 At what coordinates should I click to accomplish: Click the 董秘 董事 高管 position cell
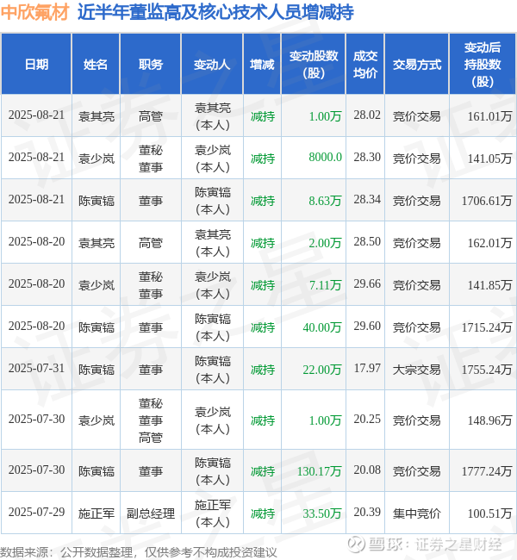pos(151,420)
